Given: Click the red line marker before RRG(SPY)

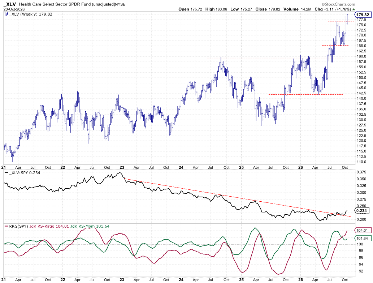Looking at the screenshot, I should pos(6,226).
